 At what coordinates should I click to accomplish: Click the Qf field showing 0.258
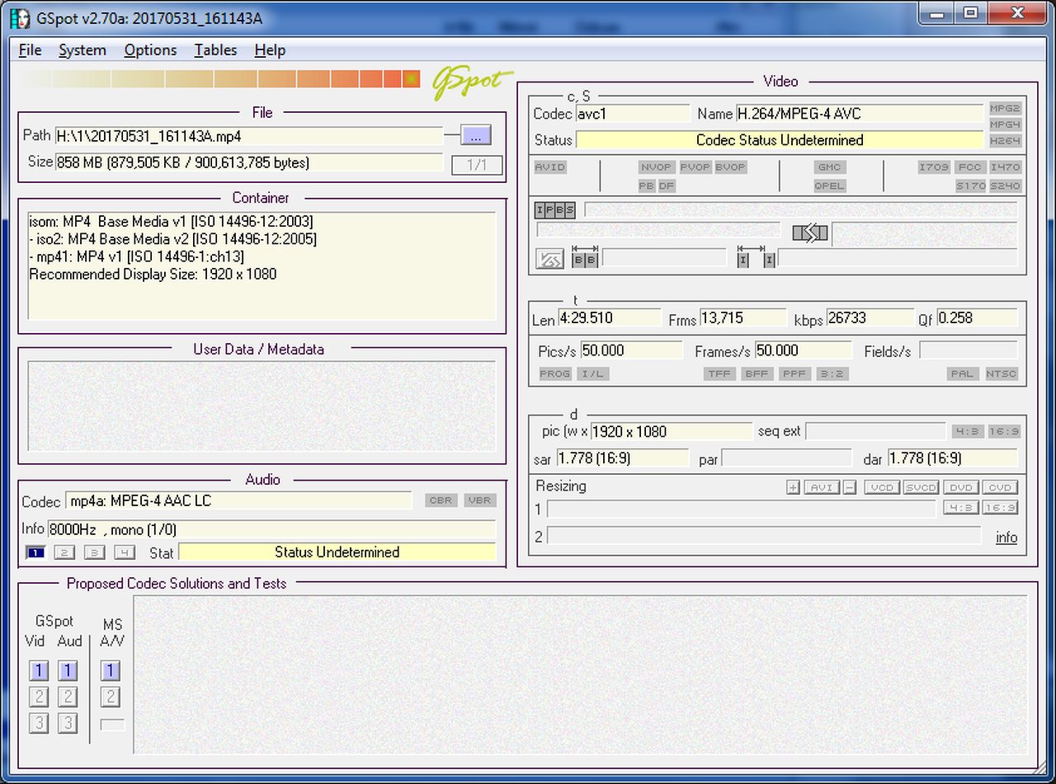[x=978, y=318]
